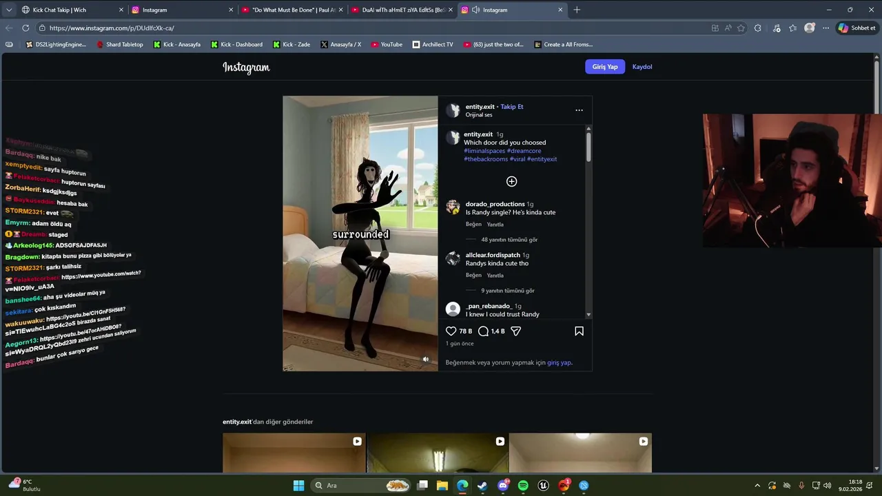The width and height of the screenshot is (882, 496).
Task: Open the Create a All Froms bookmark
Action: click(x=562, y=44)
